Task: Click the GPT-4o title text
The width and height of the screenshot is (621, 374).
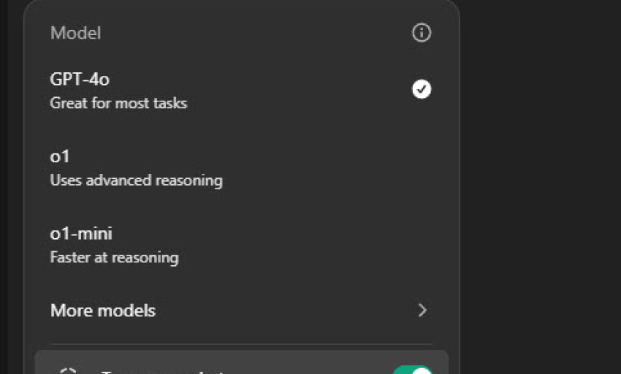Action: 80,79
